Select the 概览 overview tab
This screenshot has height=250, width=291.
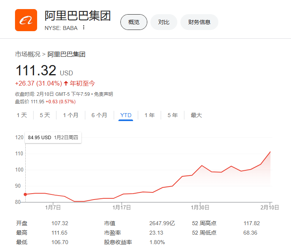[x=133, y=22]
